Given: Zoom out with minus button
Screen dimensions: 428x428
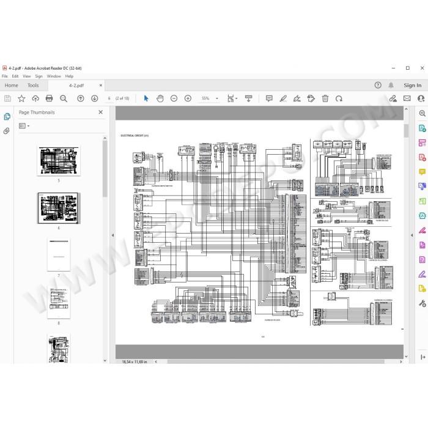Looking at the screenshot, I should coord(174,98).
